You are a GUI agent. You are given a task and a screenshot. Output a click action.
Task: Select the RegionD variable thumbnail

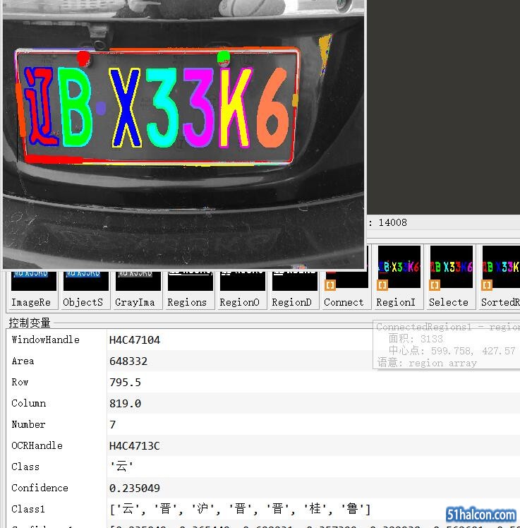coord(294,281)
